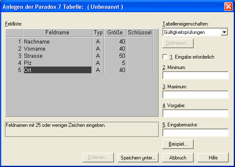
Task: Toggle Eingabe erforderlich checkbox
Action: 165,57
